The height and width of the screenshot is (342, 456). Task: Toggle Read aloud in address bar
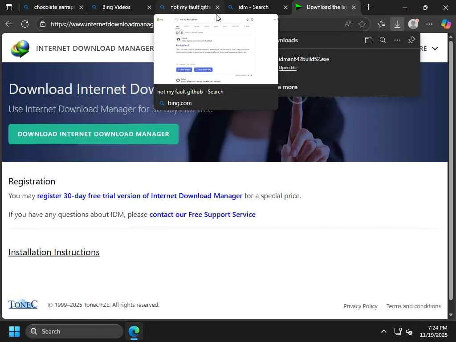(x=348, y=24)
